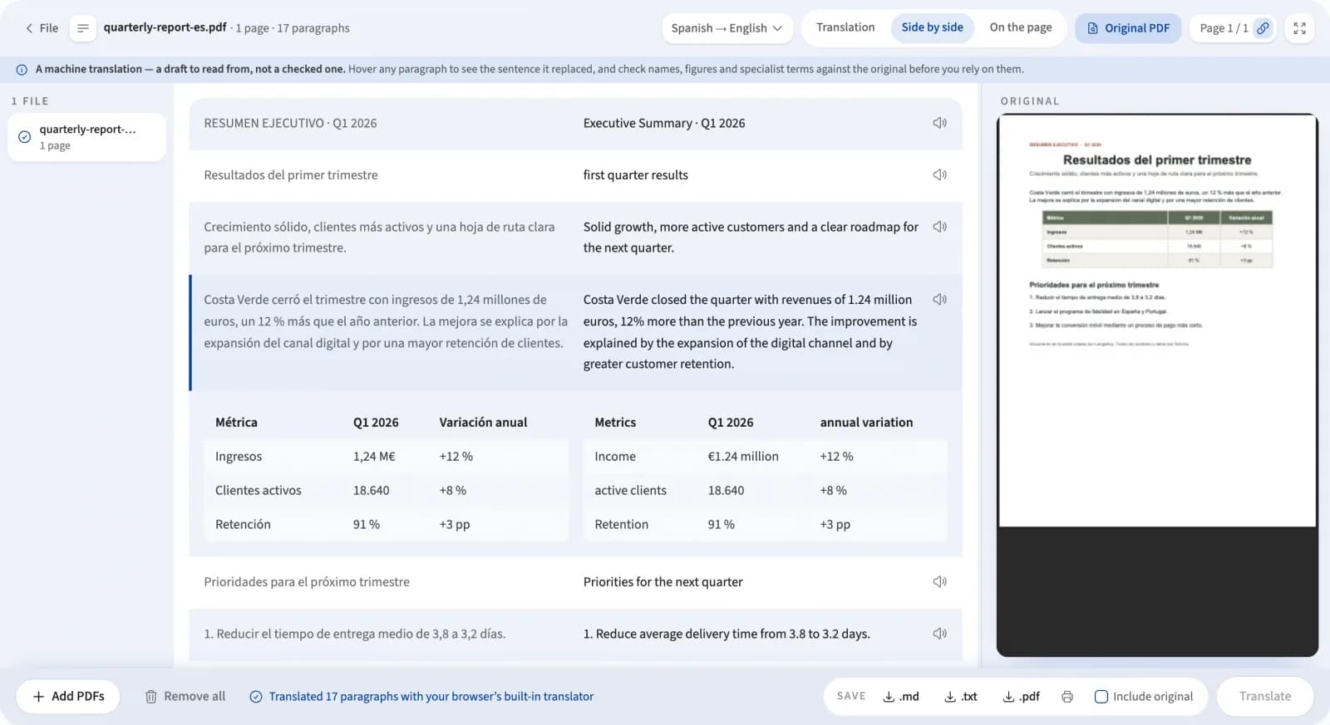Play audio for Costa Verde closed paragraph
1330x725 pixels.
pyautogui.click(x=939, y=300)
